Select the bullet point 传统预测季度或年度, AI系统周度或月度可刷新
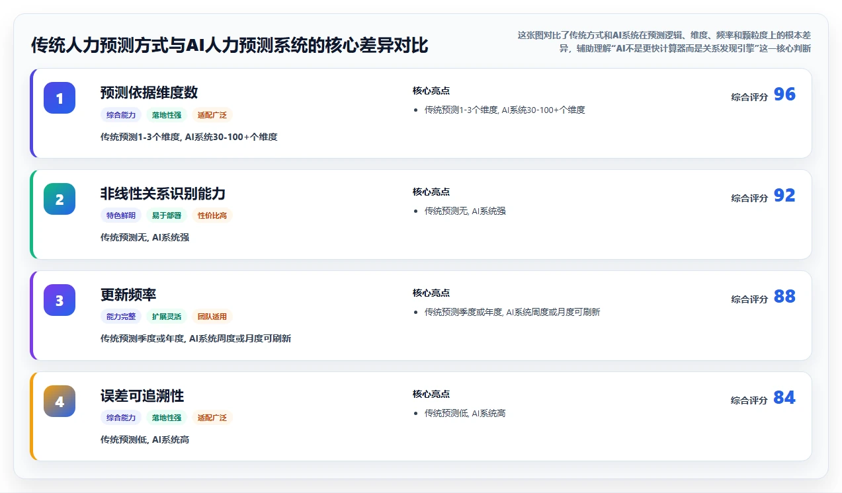 point(512,313)
